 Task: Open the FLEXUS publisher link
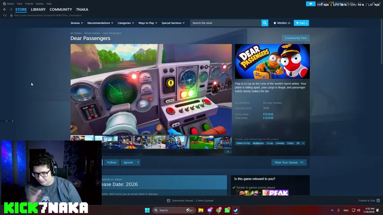(268, 118)
